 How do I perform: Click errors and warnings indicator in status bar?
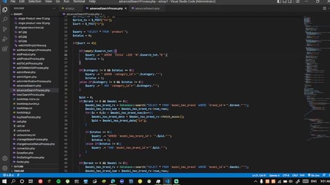tap(8, 175)
